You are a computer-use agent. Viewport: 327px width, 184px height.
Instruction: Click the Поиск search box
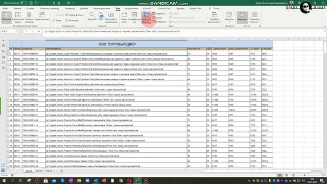point(214,8)
